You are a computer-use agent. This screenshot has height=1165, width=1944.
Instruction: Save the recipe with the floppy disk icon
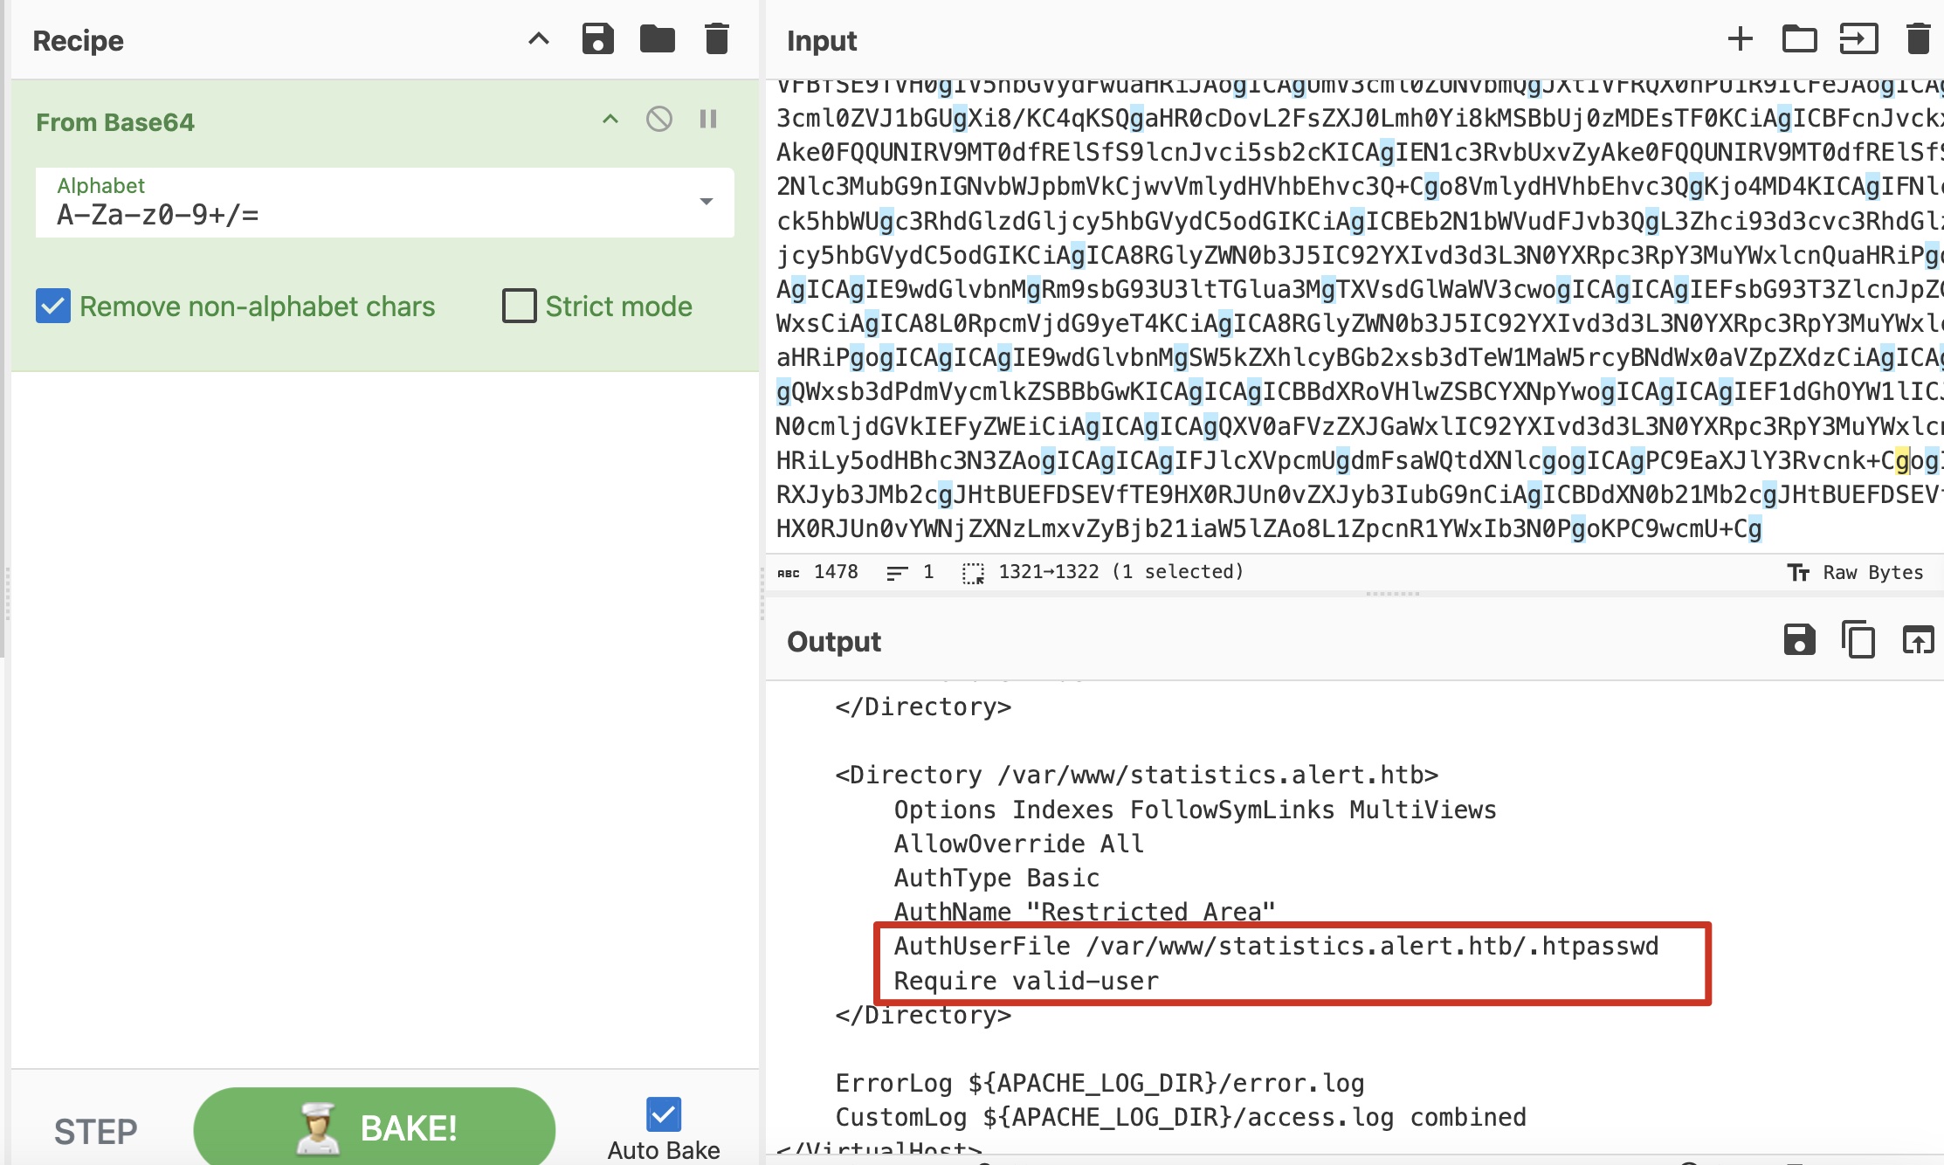[x=597, y=39]
